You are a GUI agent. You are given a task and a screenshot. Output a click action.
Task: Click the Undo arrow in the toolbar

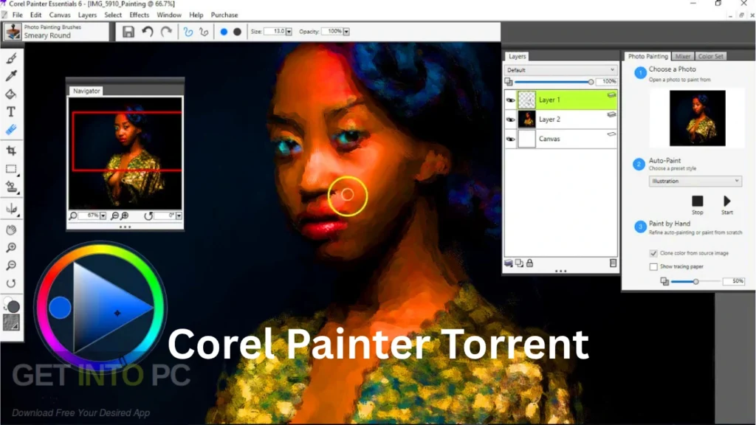coord(147,31)
